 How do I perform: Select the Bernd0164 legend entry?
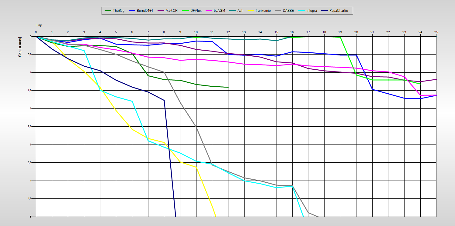click(144, 11)
